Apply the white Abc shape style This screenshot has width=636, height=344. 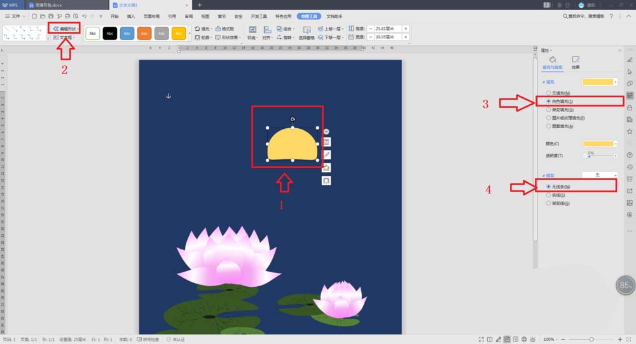coord(92,33)
